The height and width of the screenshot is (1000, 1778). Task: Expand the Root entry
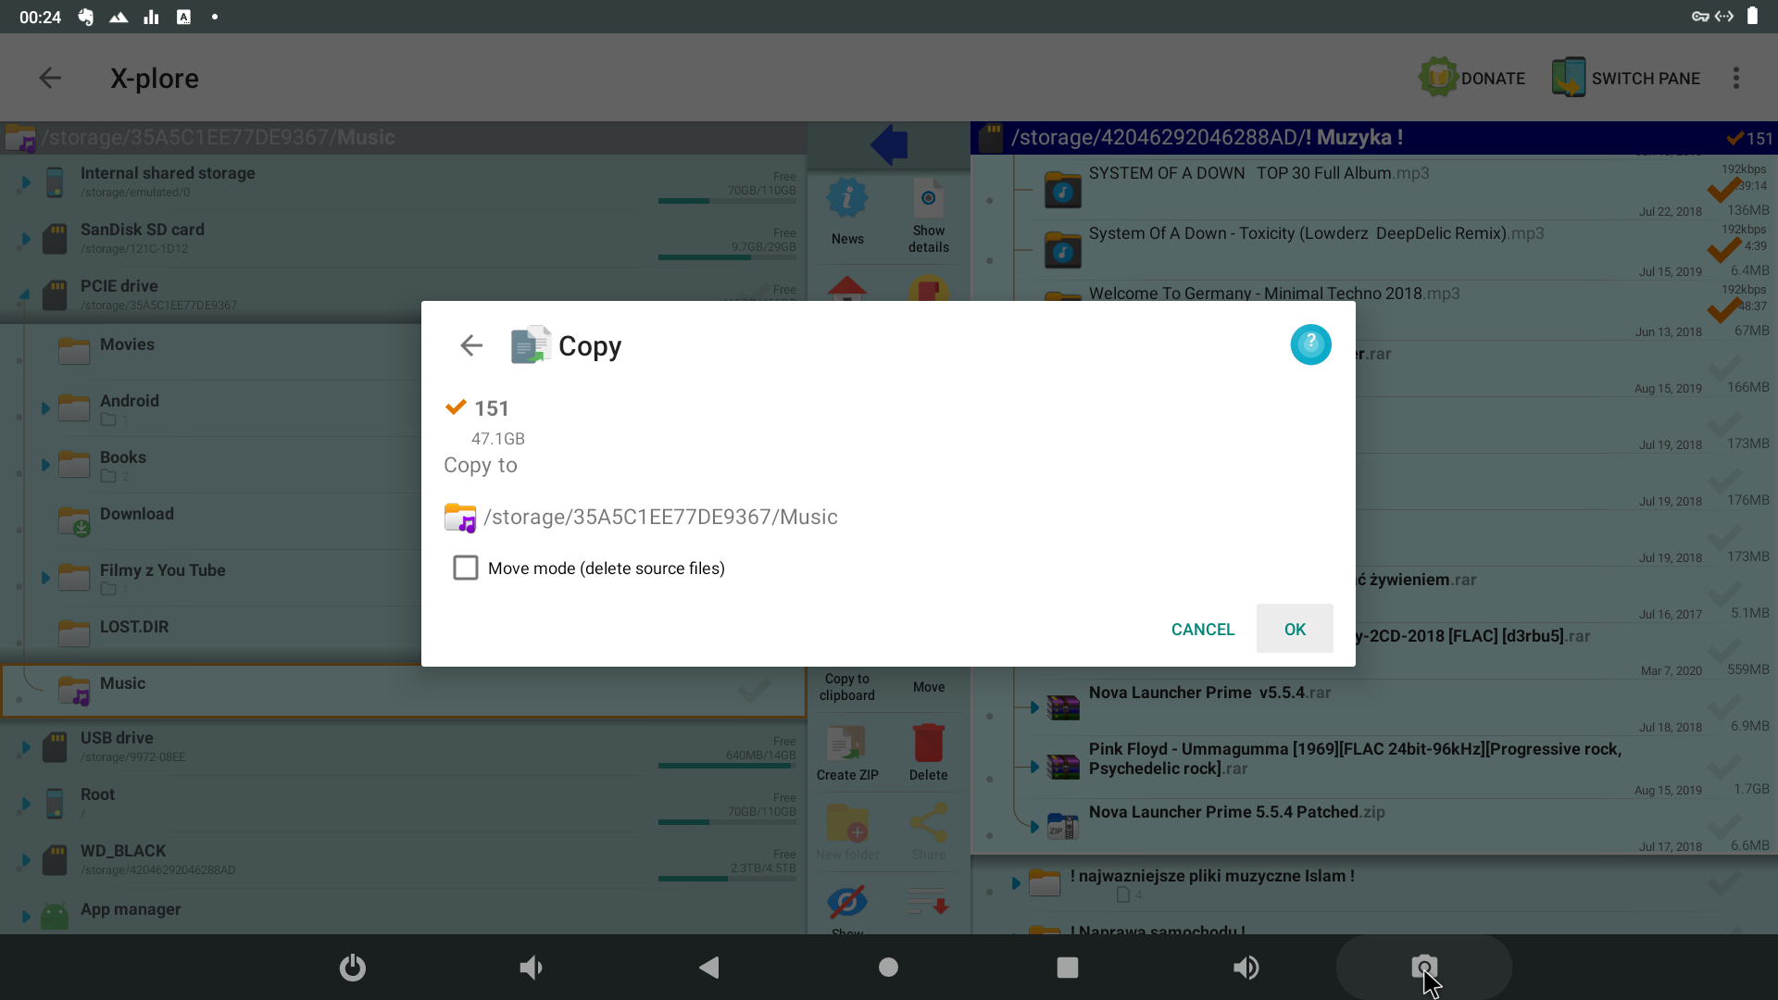click(26, 804)
